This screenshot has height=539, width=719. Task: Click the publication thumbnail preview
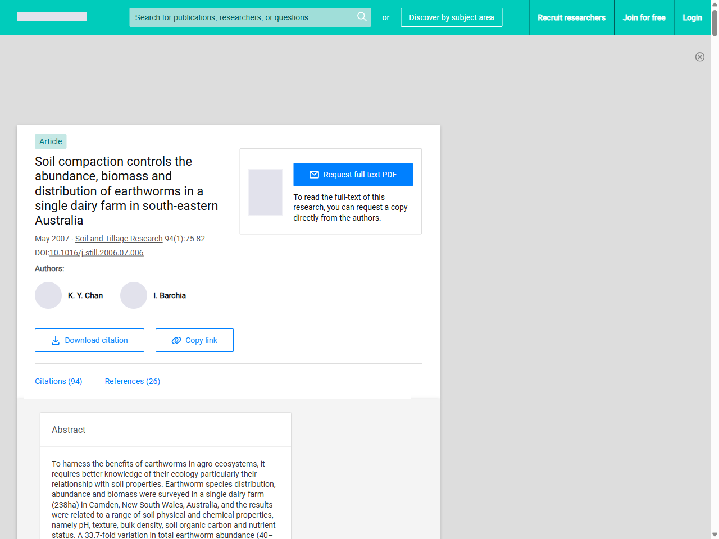click(x=265, y=192)
